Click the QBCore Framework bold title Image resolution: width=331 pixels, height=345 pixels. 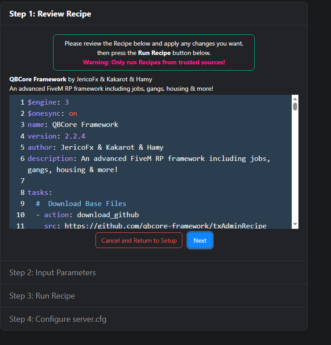pos(38,79)
